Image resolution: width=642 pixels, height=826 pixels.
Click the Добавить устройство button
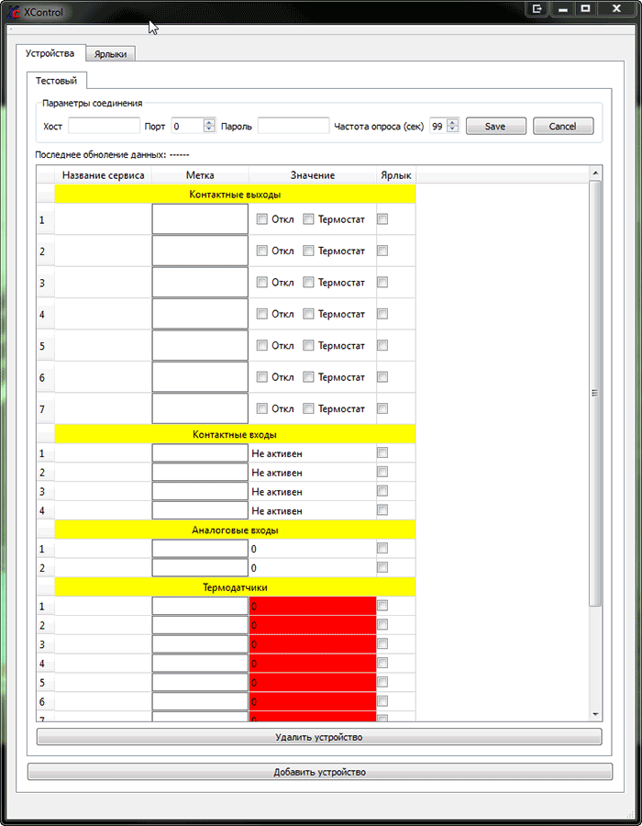[x=320, y=772]
